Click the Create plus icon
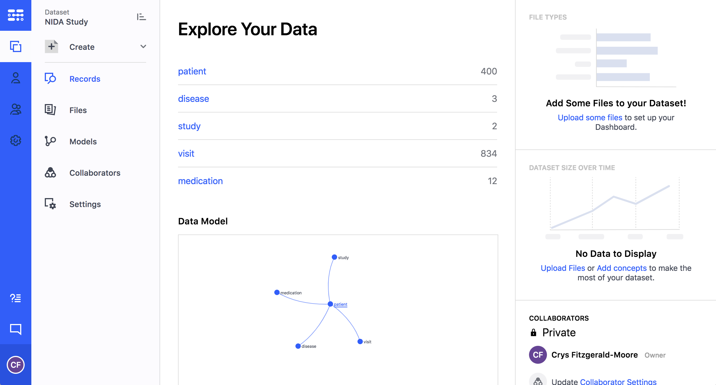 point(52,46)
